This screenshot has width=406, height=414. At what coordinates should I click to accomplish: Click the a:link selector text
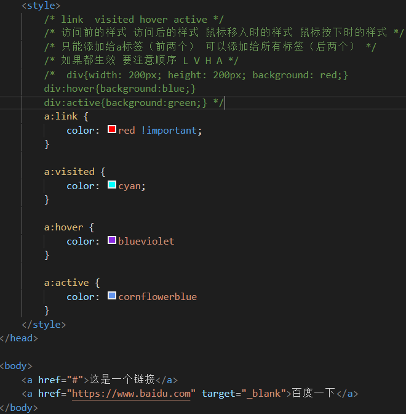coord(61,116)
